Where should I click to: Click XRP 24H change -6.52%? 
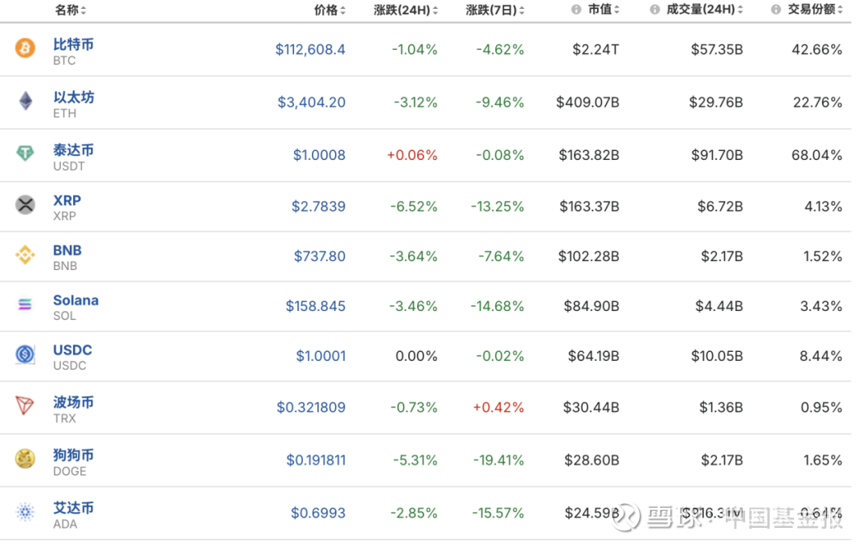click(x=414, y=207)
